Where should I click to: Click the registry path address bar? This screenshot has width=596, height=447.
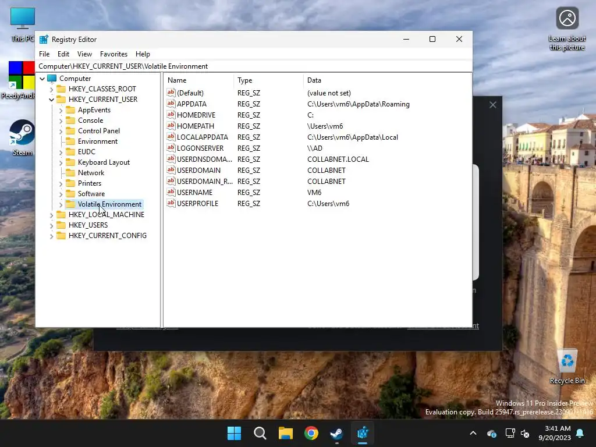pos(254,66)
